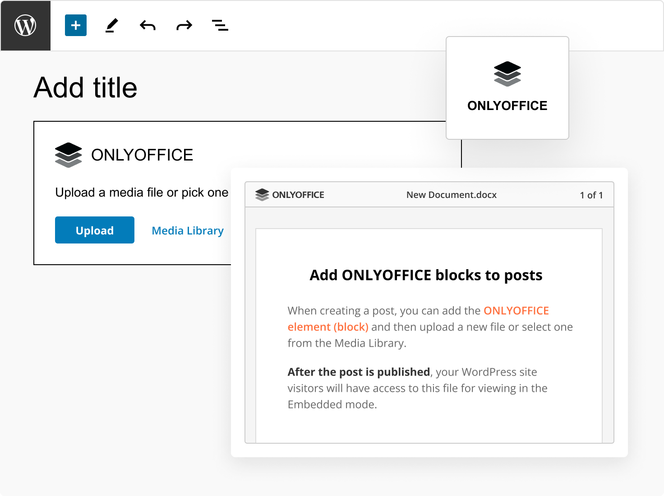Click the '1 of 1' page indicator
Screen dimensions: 664x496
click(x=591, y=195)
